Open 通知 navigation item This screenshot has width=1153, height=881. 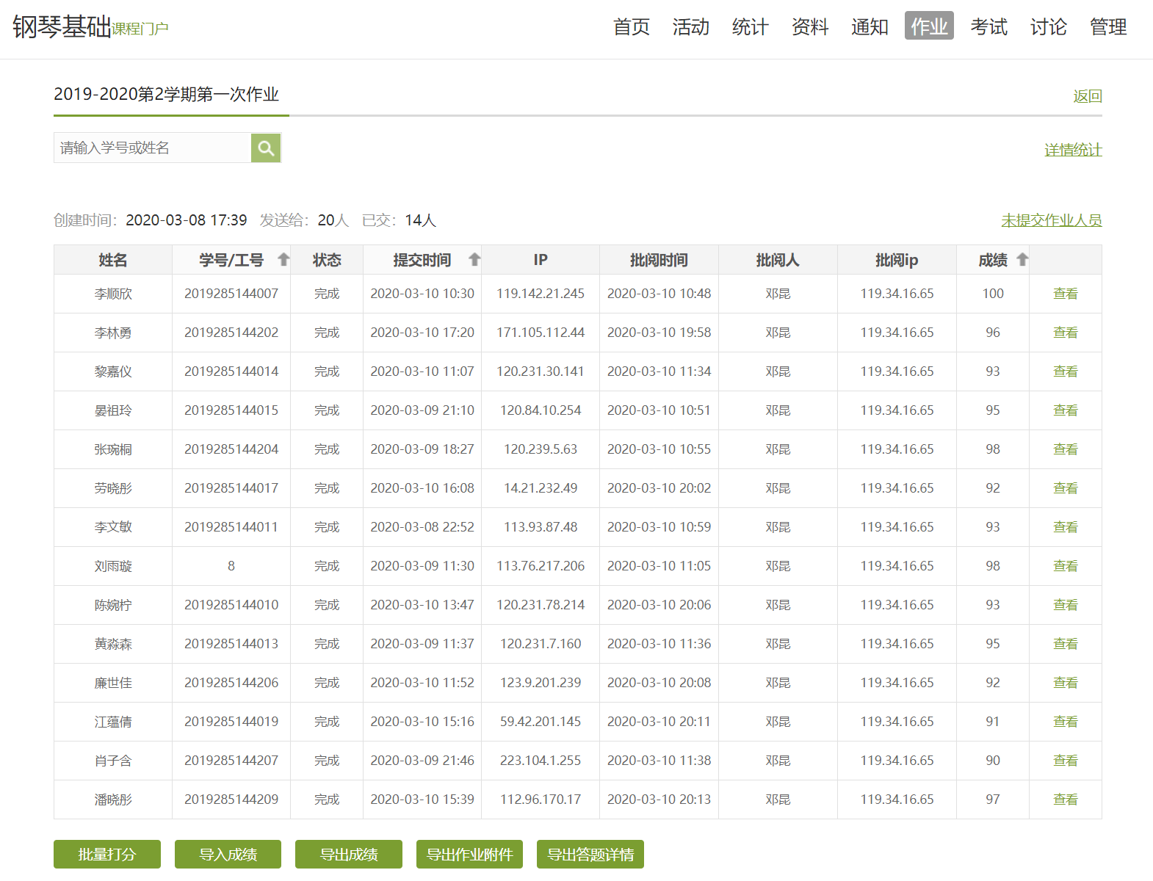point(870,26)
